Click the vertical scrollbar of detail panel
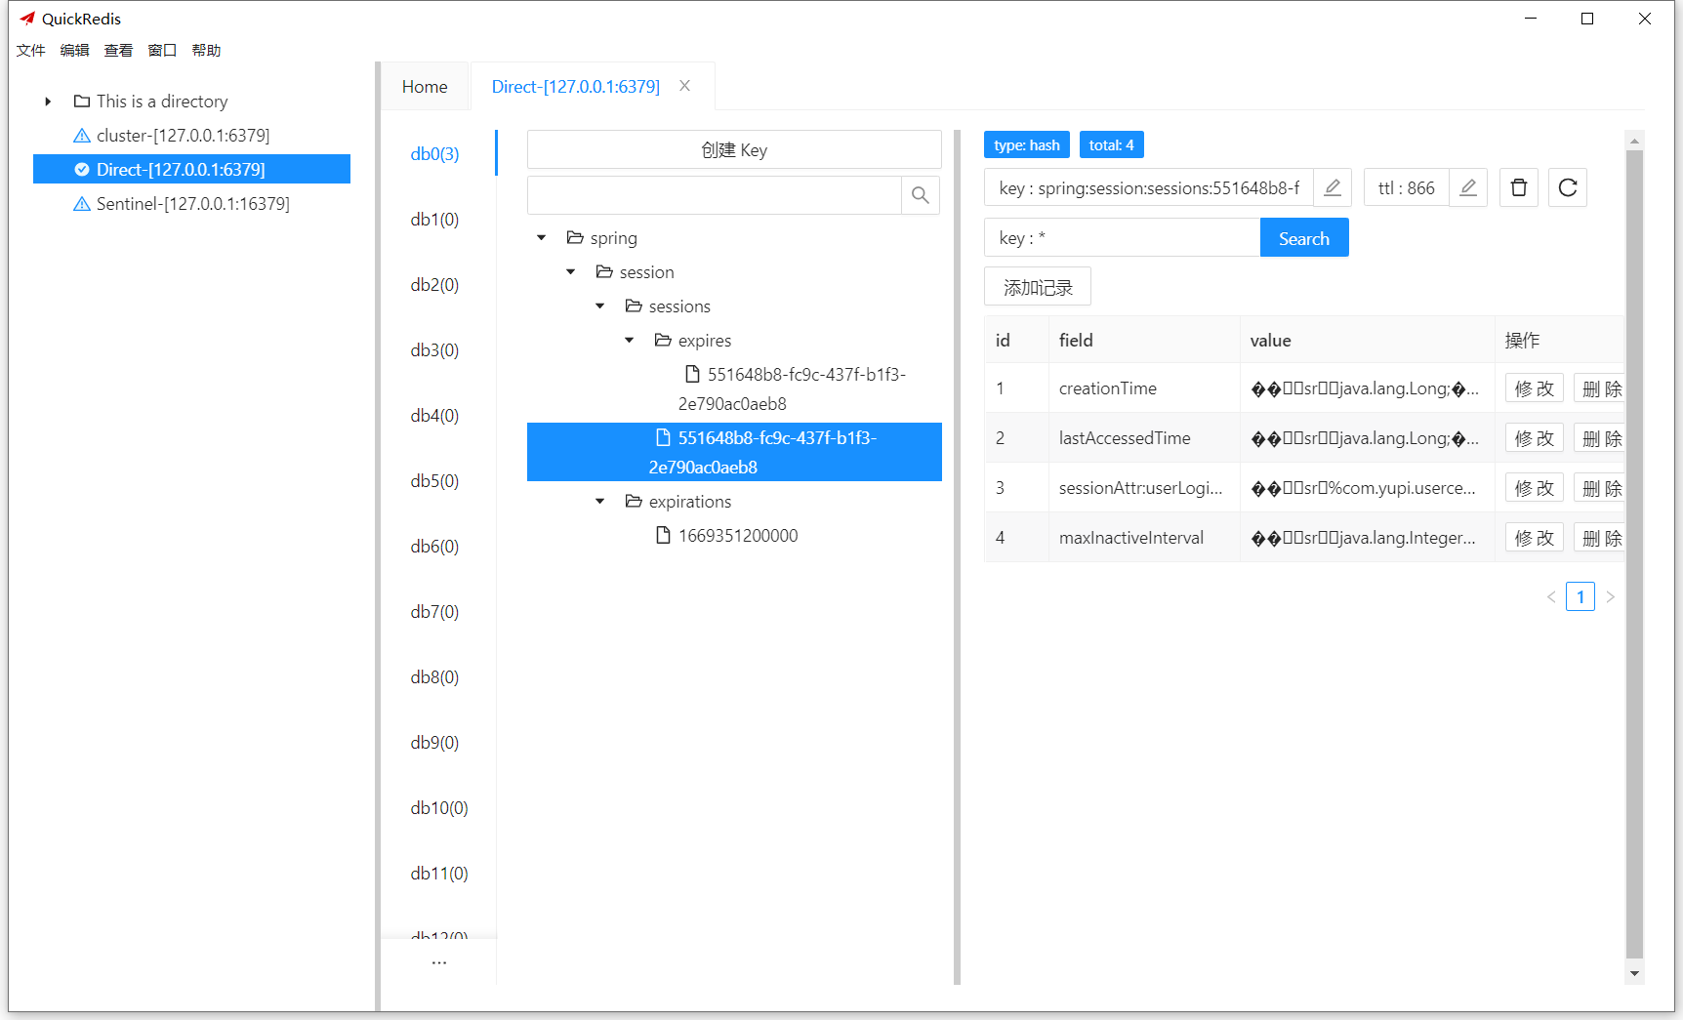This screenshot has height=1020, width=1683. (1634, 553)
